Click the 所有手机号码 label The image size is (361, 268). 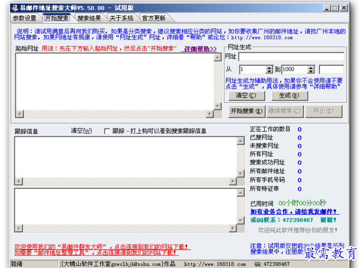[267, 180]
